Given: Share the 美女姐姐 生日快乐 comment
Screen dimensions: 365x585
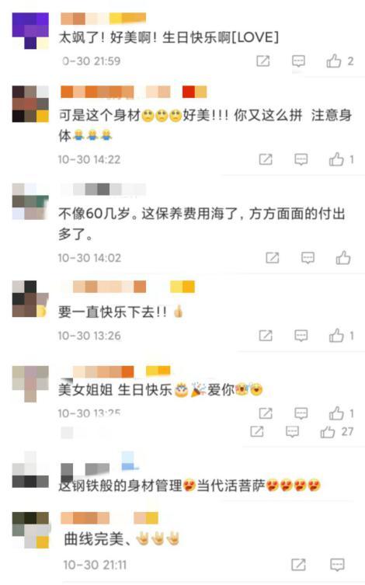Looking at the screenshot, I should 266,413.
